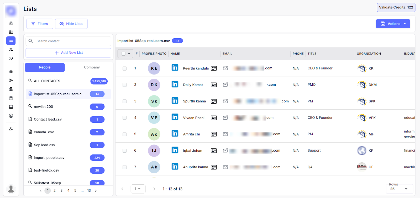This screenshot has height=198, width=420.
Task: Click the contact card icon for Dolly Kamat
Action: pyautogui.click(x=214, y=85)
